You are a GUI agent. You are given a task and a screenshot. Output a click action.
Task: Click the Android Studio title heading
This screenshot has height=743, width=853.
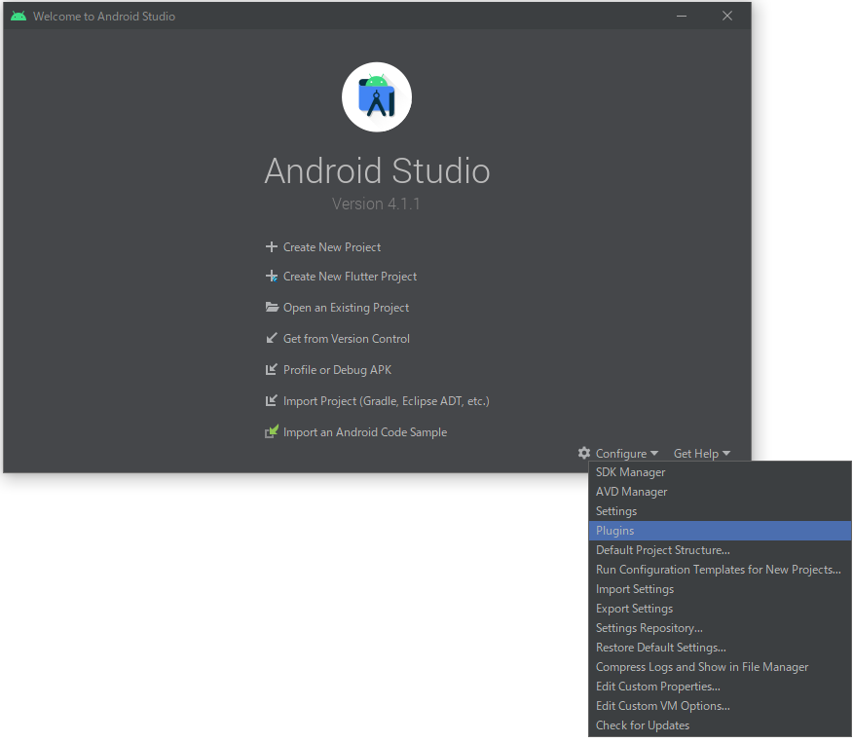(377, 170)
